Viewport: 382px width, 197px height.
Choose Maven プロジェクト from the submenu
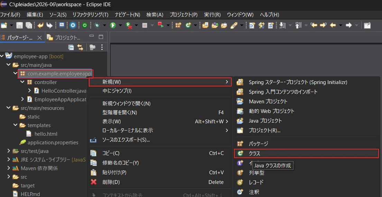[x=307, y=101]
